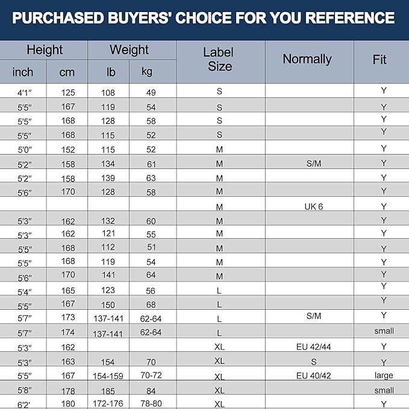The width and height of the screenshot is (409, 409).
Task: Select the kg sub-header cell
Action: pyautogui.click(x=153, y=72)
